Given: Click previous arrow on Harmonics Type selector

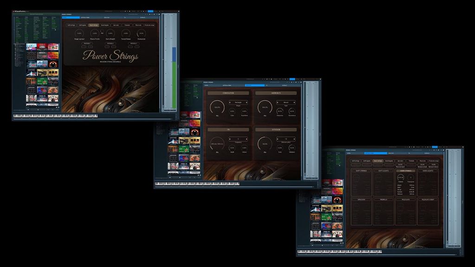Looking at the screenshot, I should click(x=277, y=102).
